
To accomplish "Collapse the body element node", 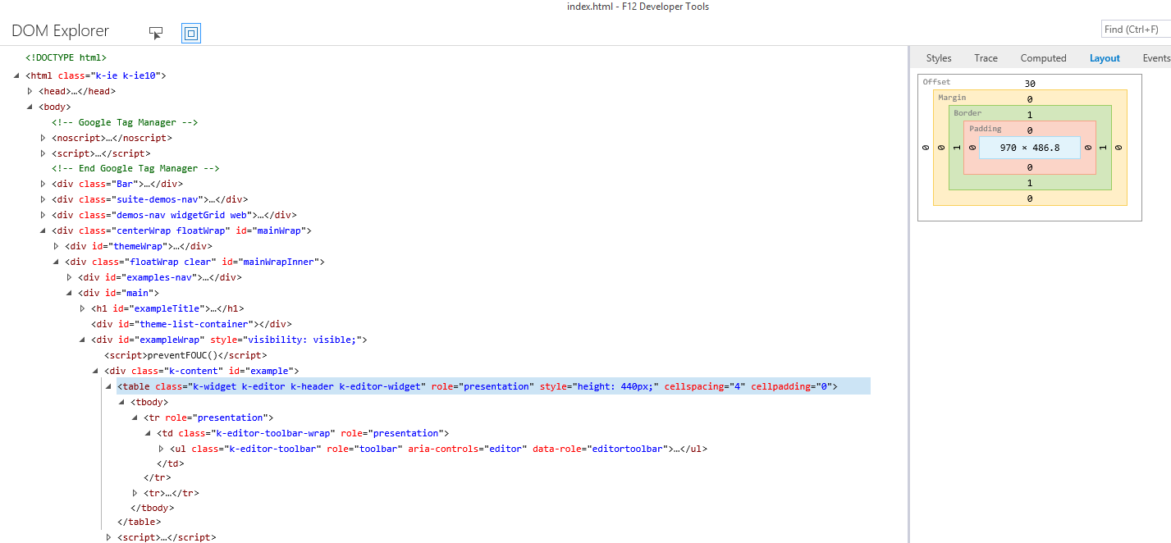I will (x=30, y=107).
